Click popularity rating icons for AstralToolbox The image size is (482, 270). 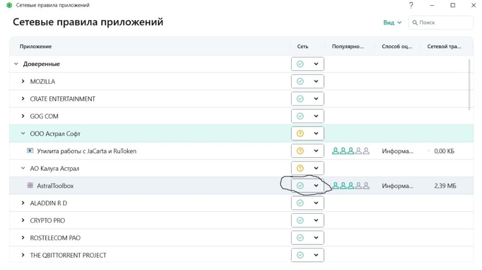351,186
